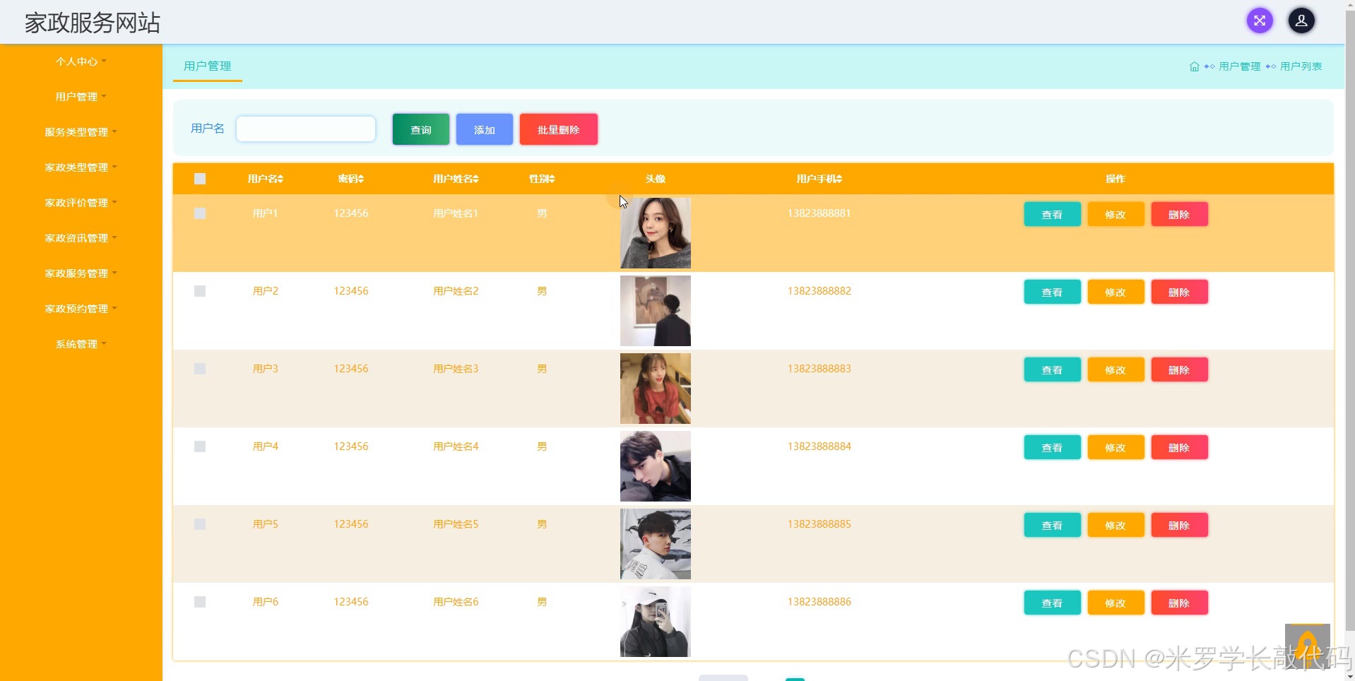Click 查看 for 用户3

1052,369
